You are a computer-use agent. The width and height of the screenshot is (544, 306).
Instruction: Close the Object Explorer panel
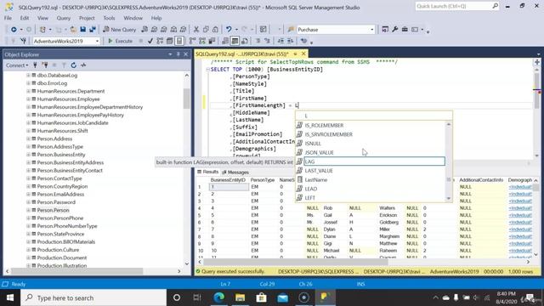(x=185, y=54)
